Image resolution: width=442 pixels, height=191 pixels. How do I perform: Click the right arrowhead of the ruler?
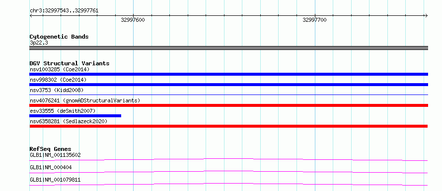click(426, 15)
